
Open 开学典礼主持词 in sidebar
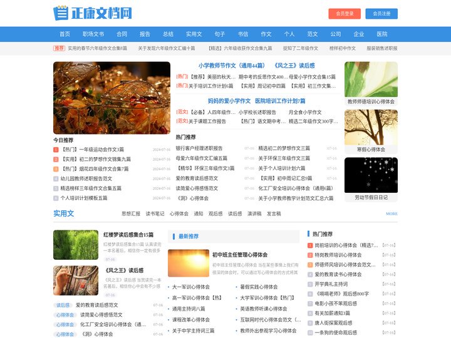(331, 284)
